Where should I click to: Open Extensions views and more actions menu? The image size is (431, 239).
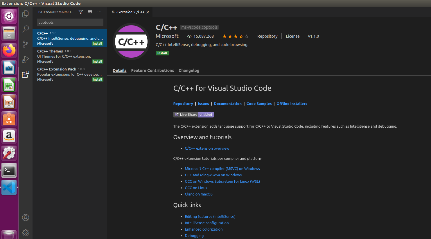tap(99, 12)
